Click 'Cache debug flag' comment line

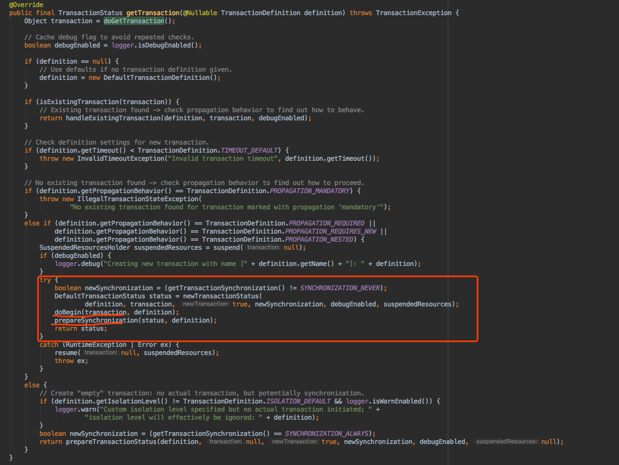pos(109,37)
